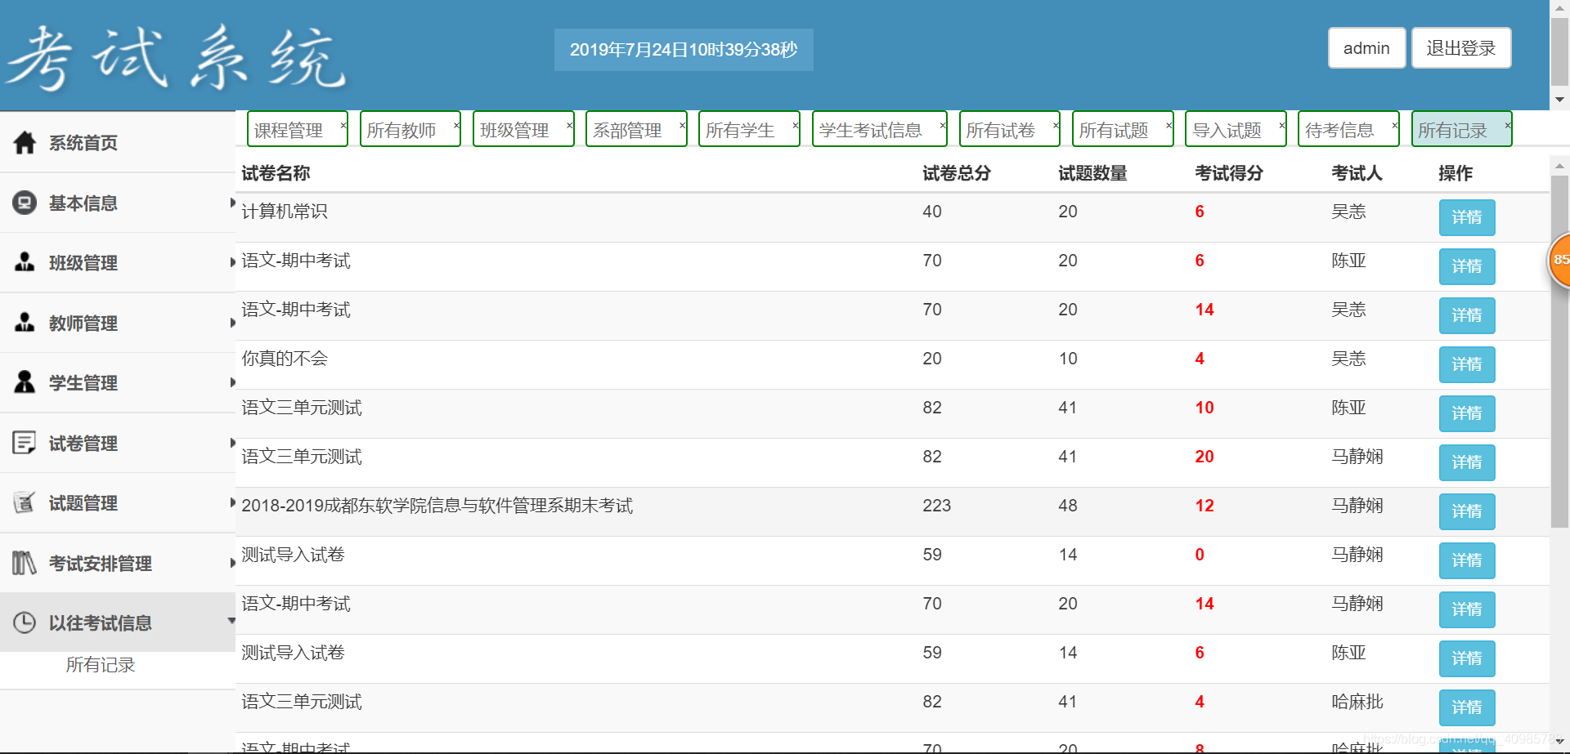Click the 以往考试信息 clock icon

point(25,622)
